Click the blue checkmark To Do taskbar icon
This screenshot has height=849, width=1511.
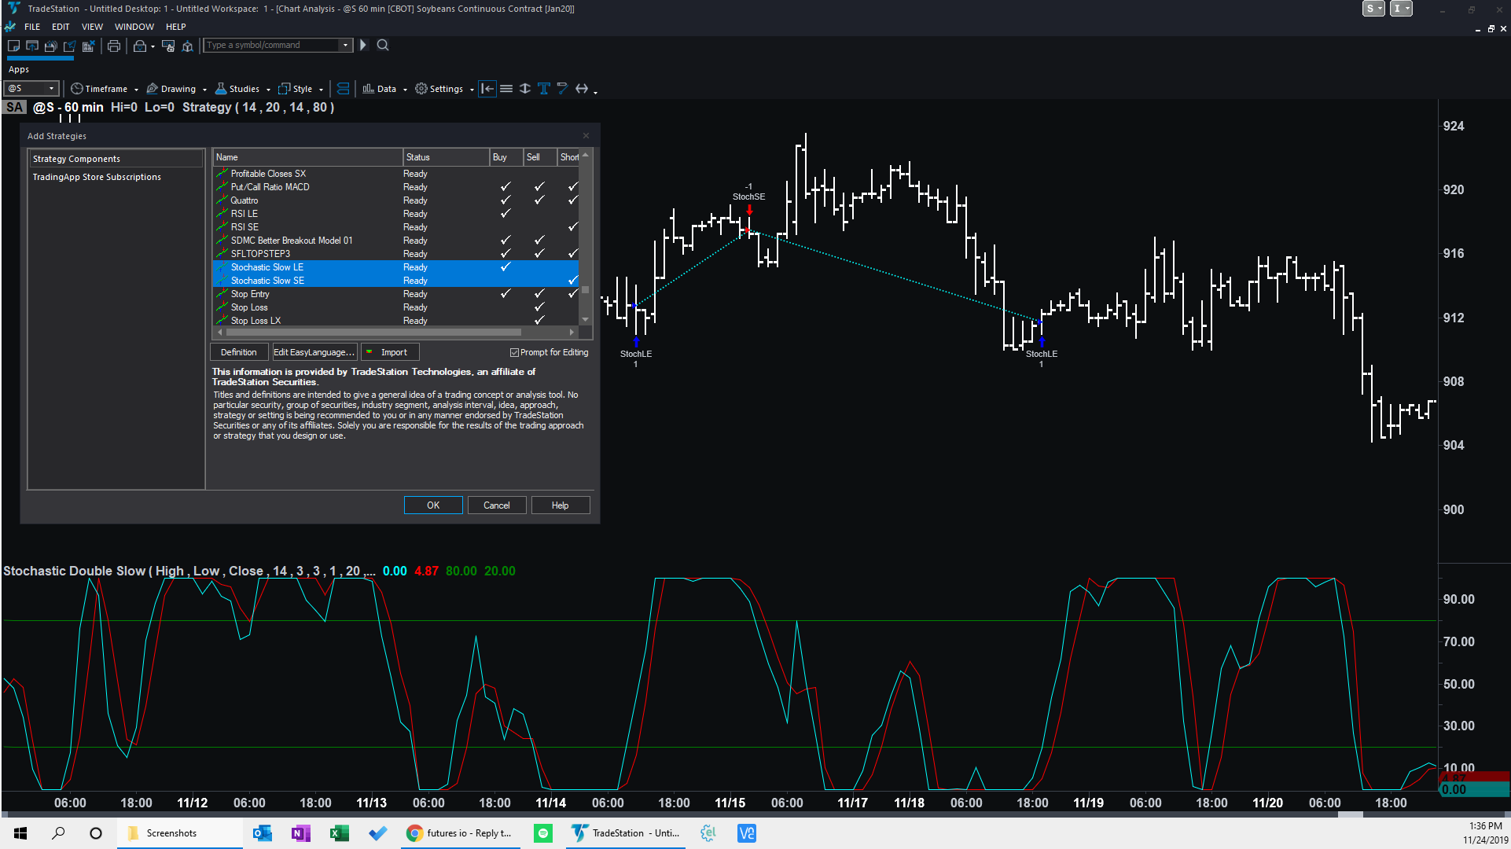pos(377,833)
